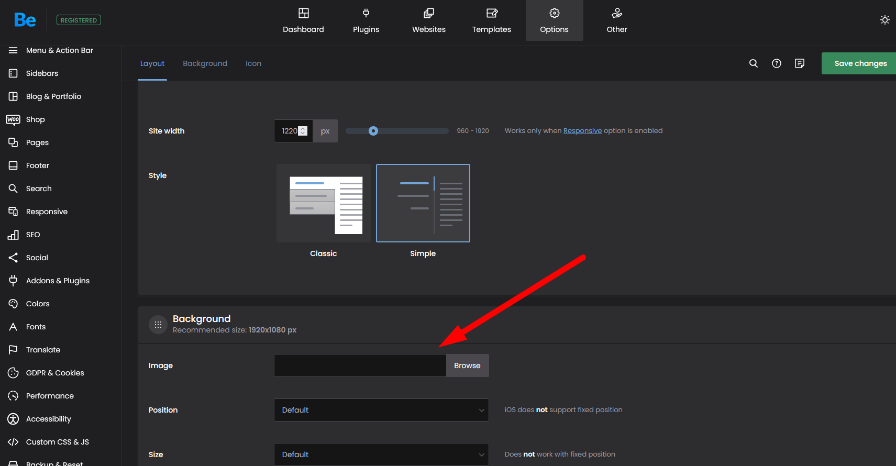896x466 pixels.
Task: Click the Accessibility person icon
Action: point(13,419)
